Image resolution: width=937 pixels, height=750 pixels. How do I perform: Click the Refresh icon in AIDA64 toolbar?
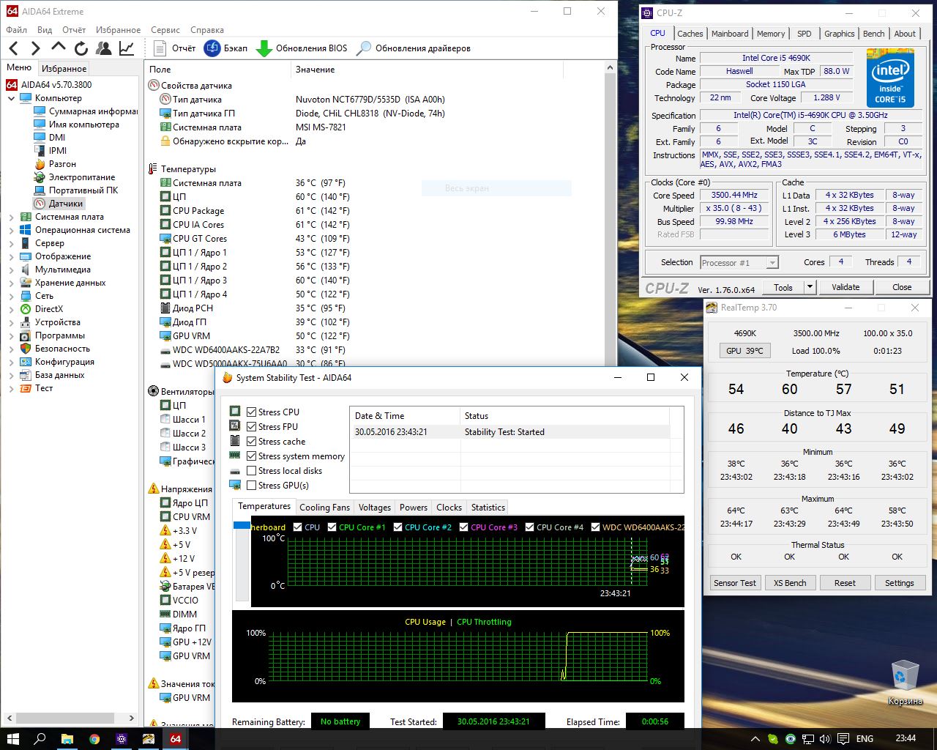(x=81, y=48)
